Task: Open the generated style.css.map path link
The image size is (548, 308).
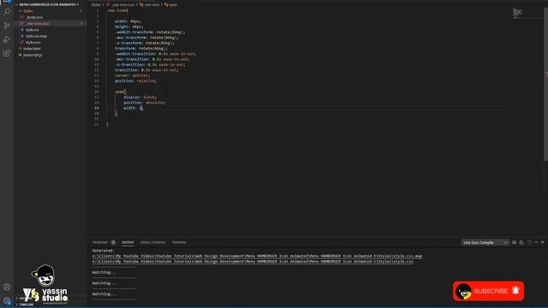Action: coord(257,256)
